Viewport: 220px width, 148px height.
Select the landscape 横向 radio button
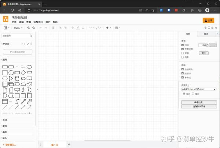[x=193, y=94]
